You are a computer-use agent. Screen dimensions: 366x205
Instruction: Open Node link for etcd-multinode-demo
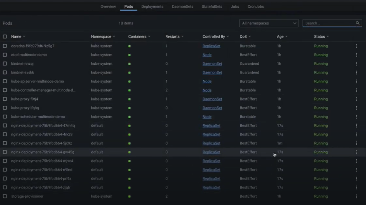pyautogui.click(x=207, y=55)
